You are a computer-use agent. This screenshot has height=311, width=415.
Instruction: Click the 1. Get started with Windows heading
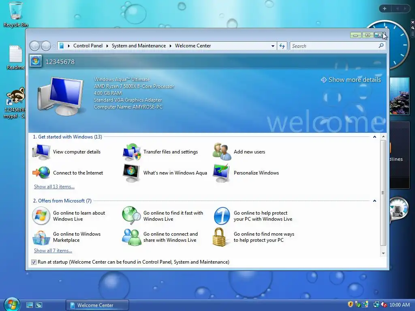tap(67, 137)
